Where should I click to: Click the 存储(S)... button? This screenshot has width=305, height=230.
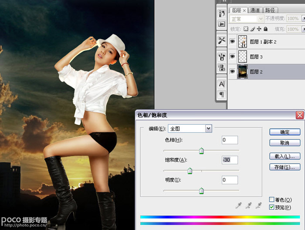pos(285,167)
